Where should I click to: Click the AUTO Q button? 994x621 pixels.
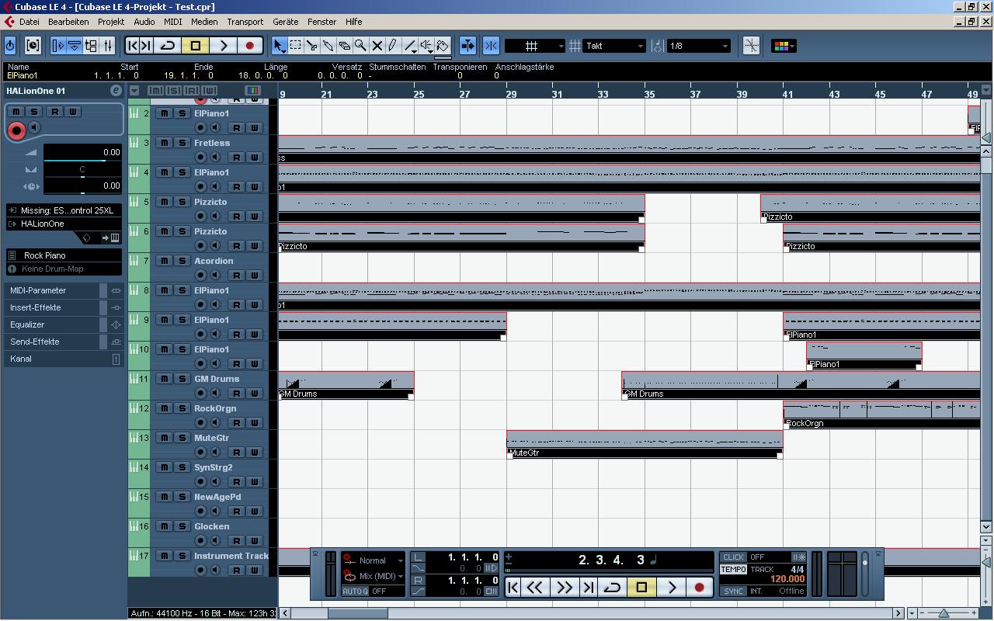[x=355, y=592]
